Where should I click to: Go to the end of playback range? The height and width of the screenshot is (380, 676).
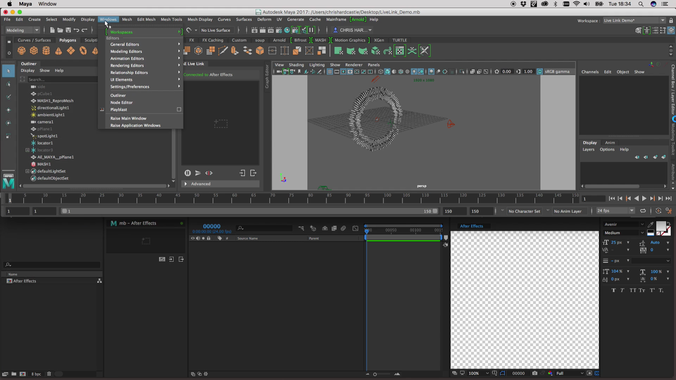point(668,198)
